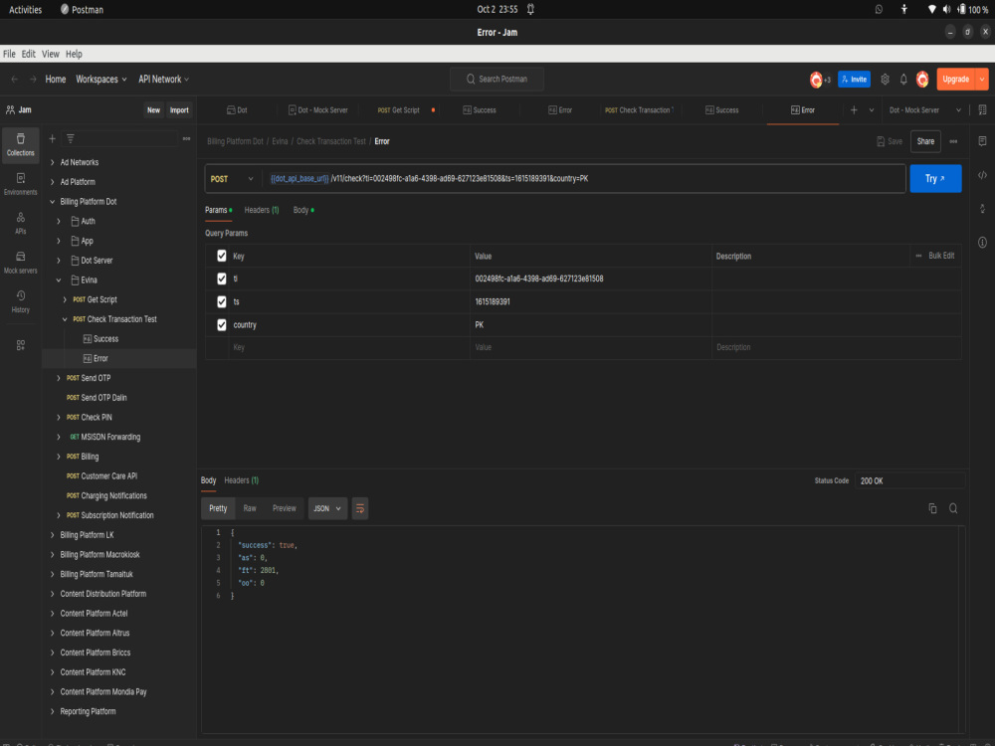Switch to the Raw response view
The height and width of the screenshot is (746, 995).
click(x=250, y=508)
